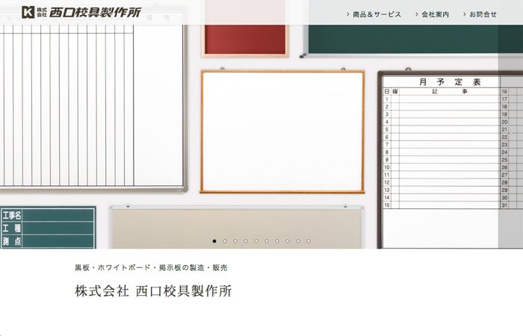This screenshot has width=523, height=336.
Task: Select the tenth slideshow dot
Action: [309, 241]
